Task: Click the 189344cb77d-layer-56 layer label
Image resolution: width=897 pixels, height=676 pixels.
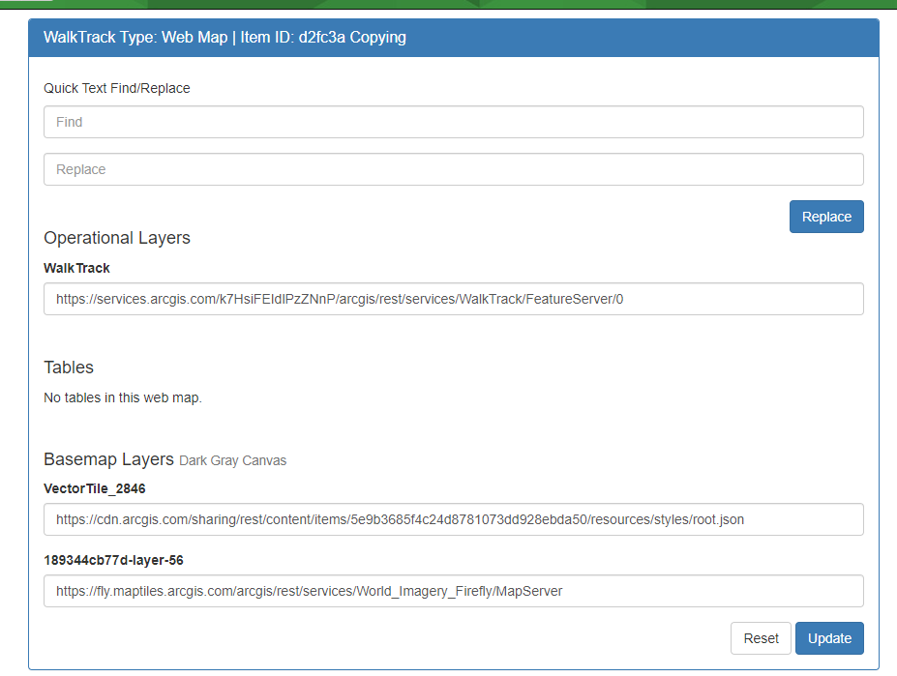Action: click(113, 560)
